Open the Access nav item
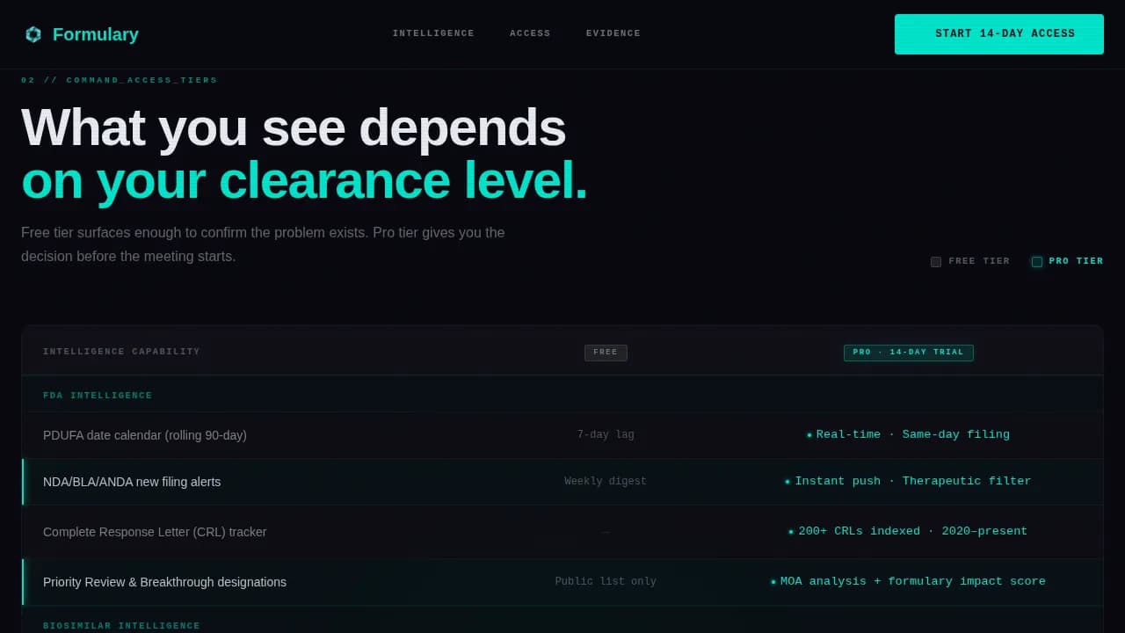The height and width of the screenshot is (633, 1125). click(x=530, y=33)
